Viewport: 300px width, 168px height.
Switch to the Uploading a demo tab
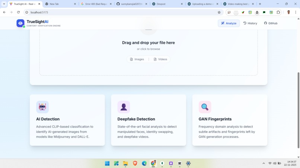tap(203, 4)
